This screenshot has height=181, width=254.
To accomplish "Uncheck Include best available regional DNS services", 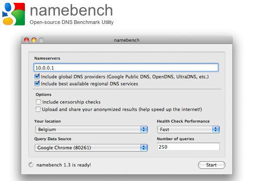I will pyautogui.click(x=37, y=84).
